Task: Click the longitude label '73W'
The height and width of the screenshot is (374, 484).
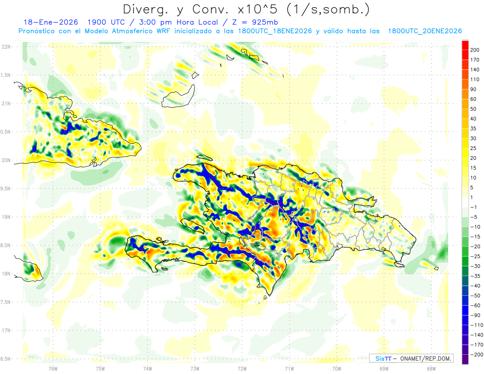Action: [195, 368]
